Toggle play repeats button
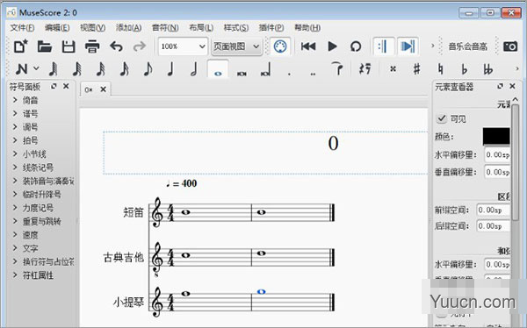Screen dimensions: 527x328 pyautogui.click(x=384, y=46)
